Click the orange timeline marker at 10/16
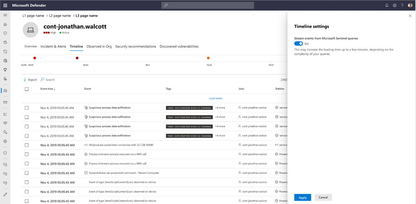 coord(208,58)
